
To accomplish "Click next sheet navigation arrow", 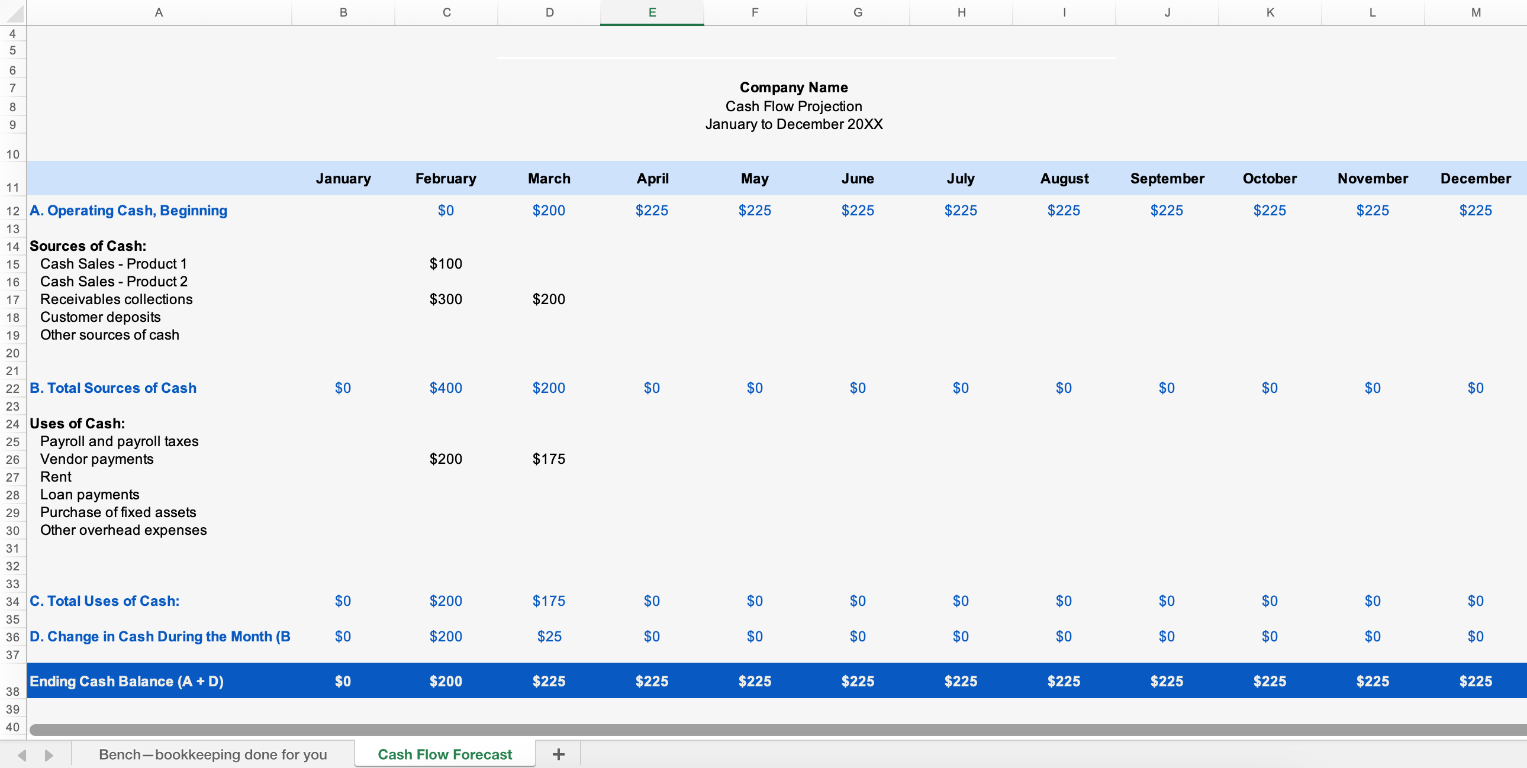I will (x=49, y=755).
